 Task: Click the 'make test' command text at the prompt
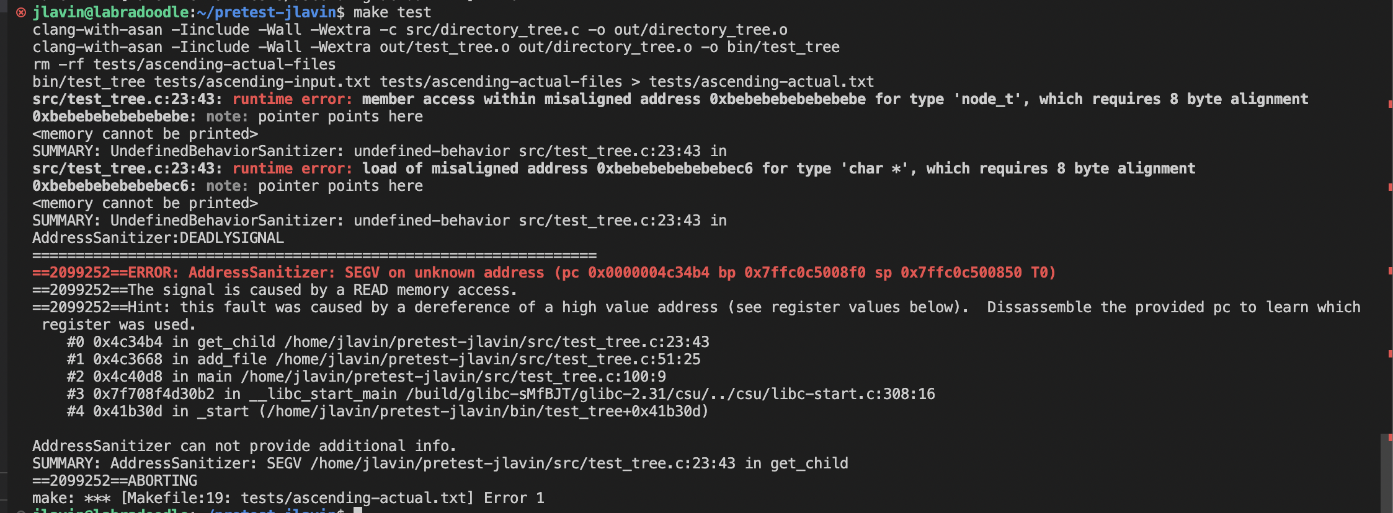392,12
